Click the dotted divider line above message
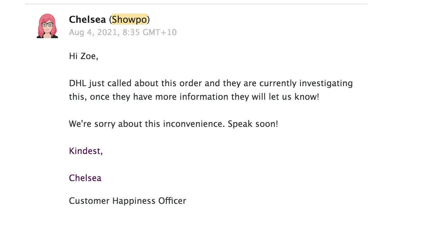Image resolution: width=424 pixels, height=226 pixels. (x=197, y=4)
